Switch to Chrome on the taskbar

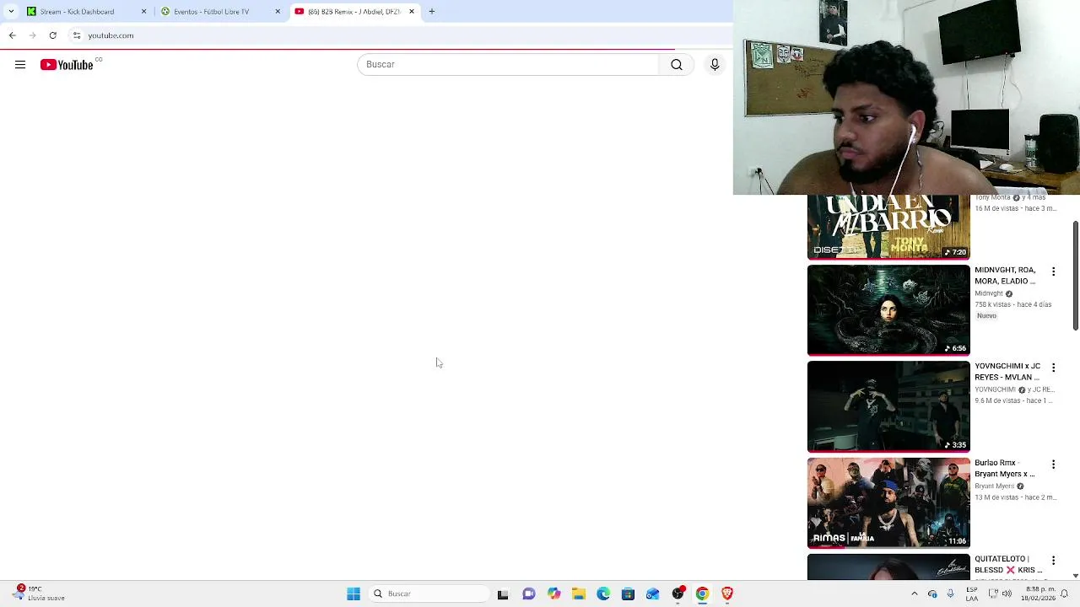(x=702, y=594)
